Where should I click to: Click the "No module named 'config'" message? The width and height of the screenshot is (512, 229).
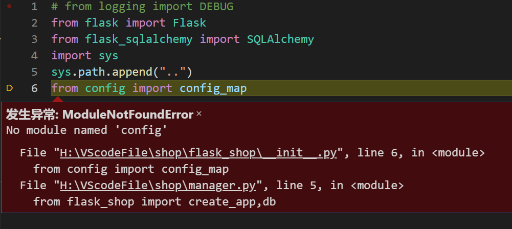pos(87,130)
